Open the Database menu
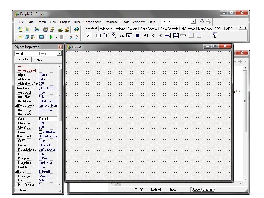Viewport: 264px width, 198px height. tap(111, 22)
